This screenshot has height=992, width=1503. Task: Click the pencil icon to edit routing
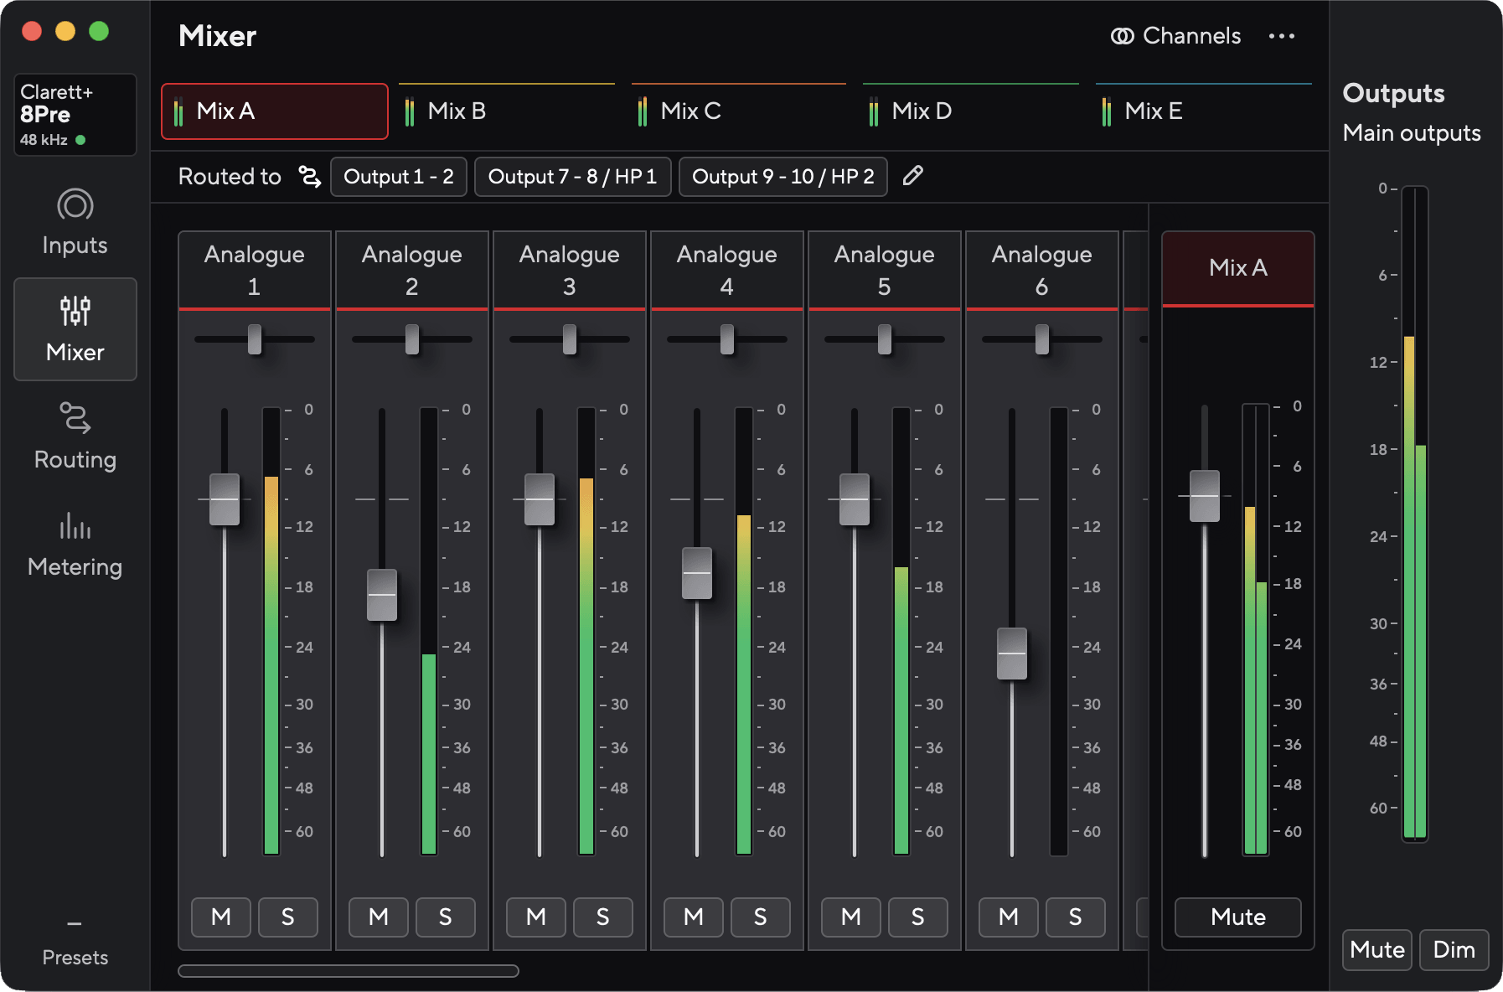click(913, 176)
